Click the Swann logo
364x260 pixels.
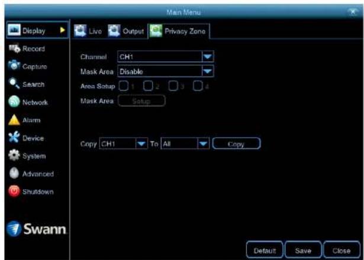click(x=37, y=229)
